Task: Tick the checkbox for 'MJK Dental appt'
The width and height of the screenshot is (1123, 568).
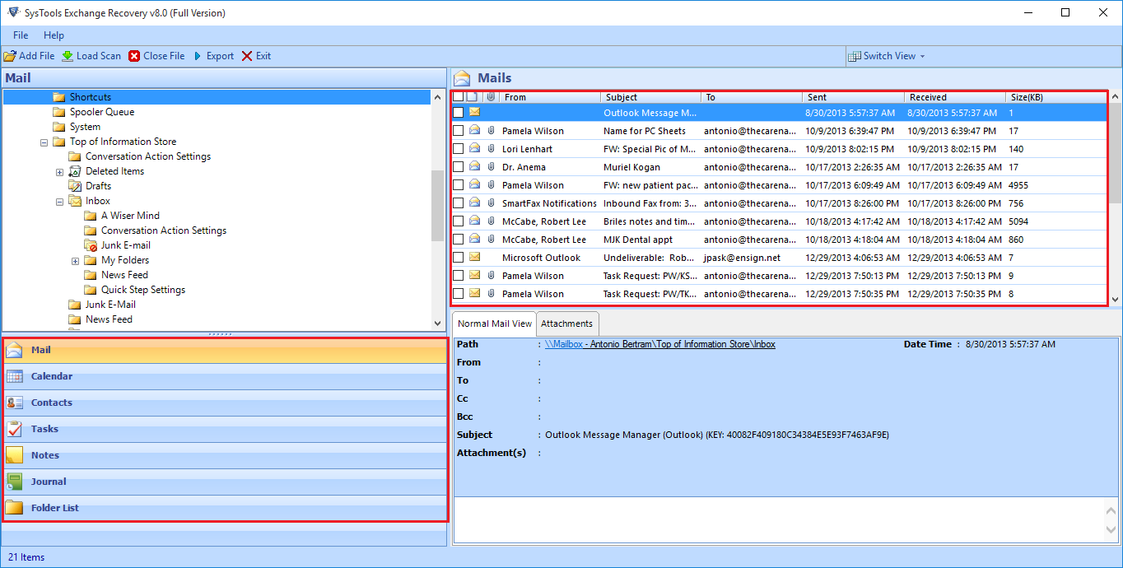Action: [x=458, y=240]
